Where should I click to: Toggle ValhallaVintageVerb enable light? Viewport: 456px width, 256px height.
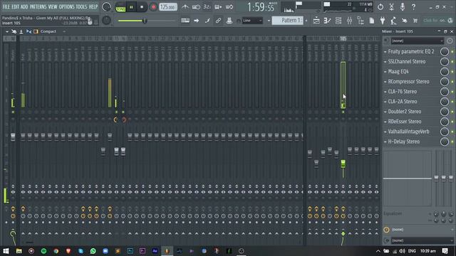coord(452,132)
